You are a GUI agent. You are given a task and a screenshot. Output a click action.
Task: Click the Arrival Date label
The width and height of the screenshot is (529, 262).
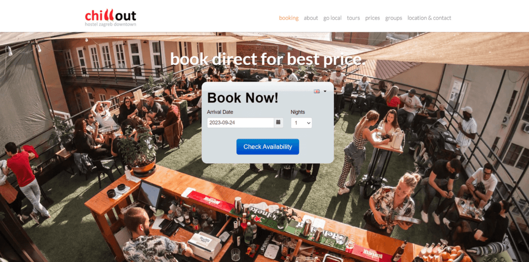tap(220, 112)
